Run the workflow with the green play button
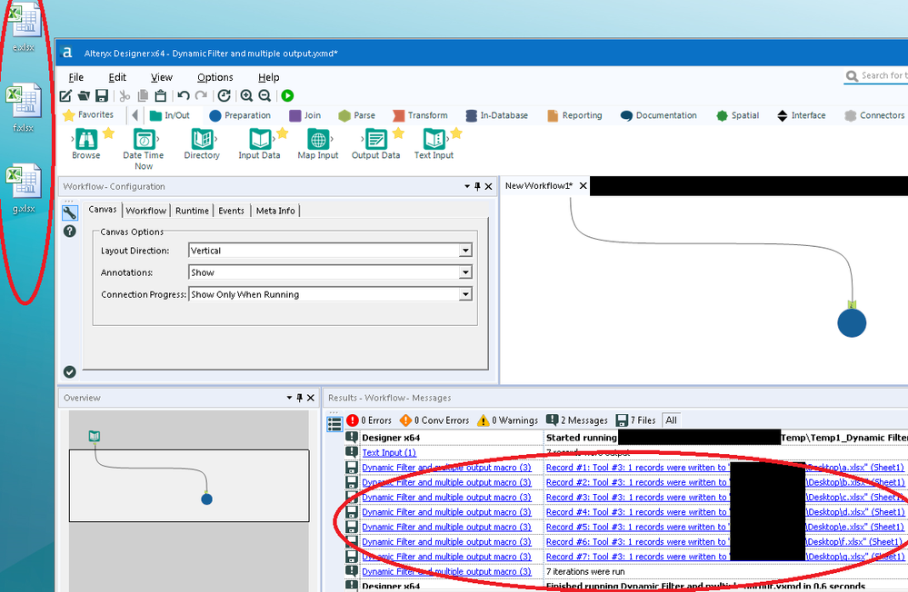908x592 pixels. (287, 96)
